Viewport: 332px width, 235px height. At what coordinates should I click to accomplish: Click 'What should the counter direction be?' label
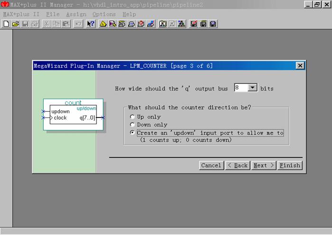point(190,108)
